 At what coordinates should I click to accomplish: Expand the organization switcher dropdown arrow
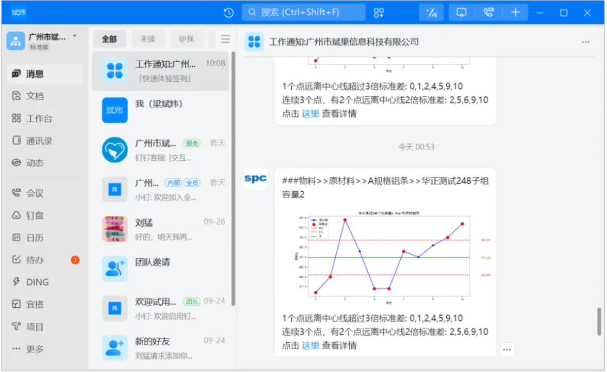(75, 36)
